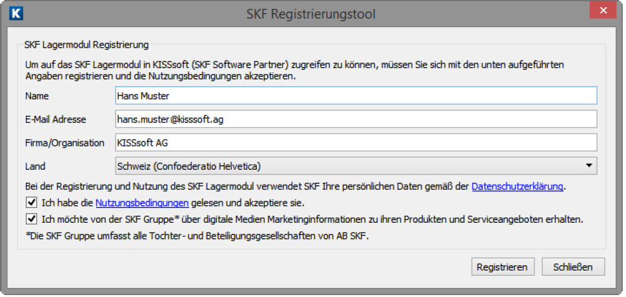Click the "SKF Lagermodul Registrierung" group heading
626x297 pixels.
(x=86, y=45)
